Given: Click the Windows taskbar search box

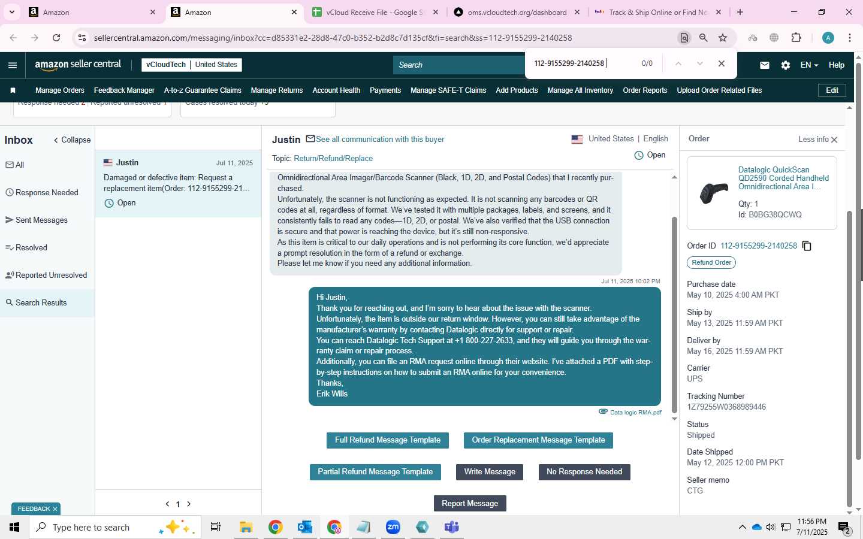Looking at the screenshot, I should pos(115,527).
